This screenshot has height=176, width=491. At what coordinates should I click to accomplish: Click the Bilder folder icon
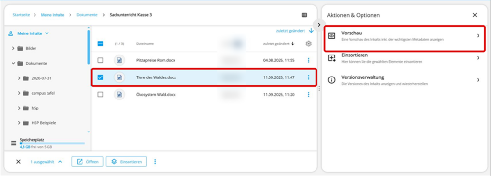20,48
